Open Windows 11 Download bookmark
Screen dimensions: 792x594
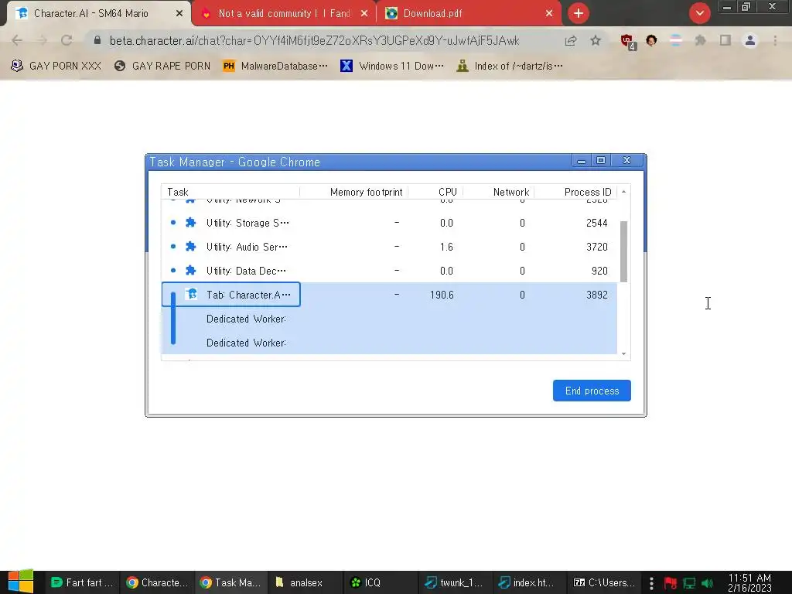[x=392, y=66]
